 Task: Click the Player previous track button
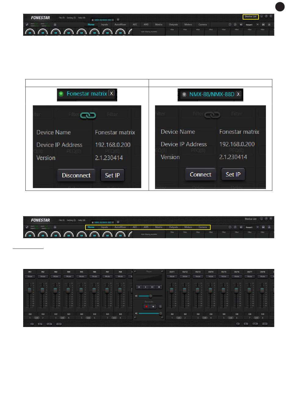[x=139, y=287]
